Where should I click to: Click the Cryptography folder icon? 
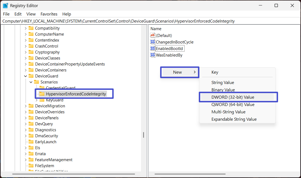click(31, 52)
